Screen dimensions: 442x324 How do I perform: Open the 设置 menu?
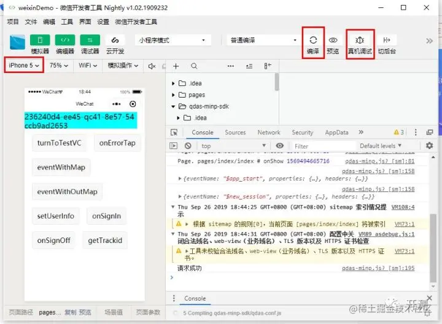103,21
